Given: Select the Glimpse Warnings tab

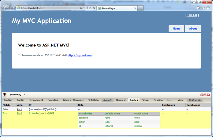Looking at the screenshot, I should tap(73, 100).
